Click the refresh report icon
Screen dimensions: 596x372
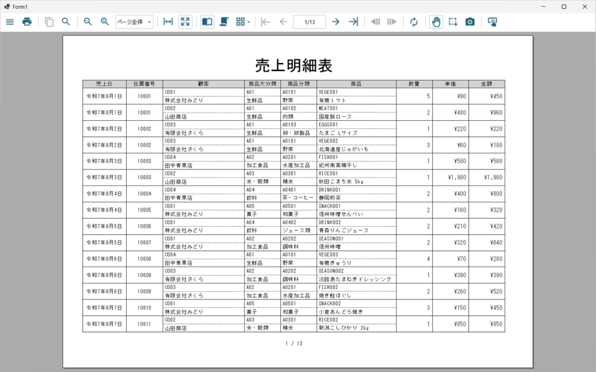pos(414,22)
